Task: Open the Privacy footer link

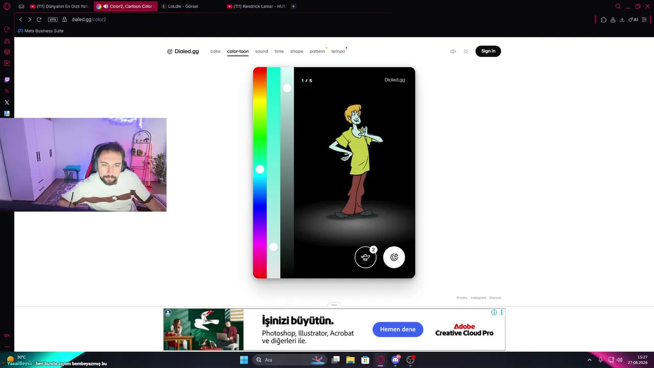Action: (462, 297)
